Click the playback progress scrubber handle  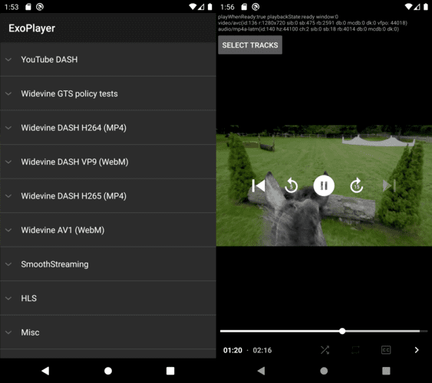click(342, 331)
